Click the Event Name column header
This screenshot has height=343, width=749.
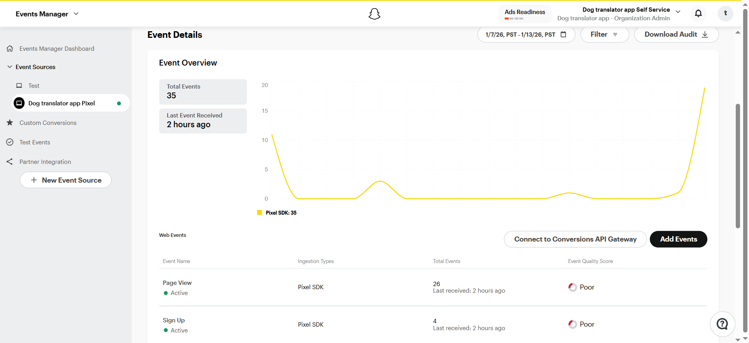click(176, 261)
